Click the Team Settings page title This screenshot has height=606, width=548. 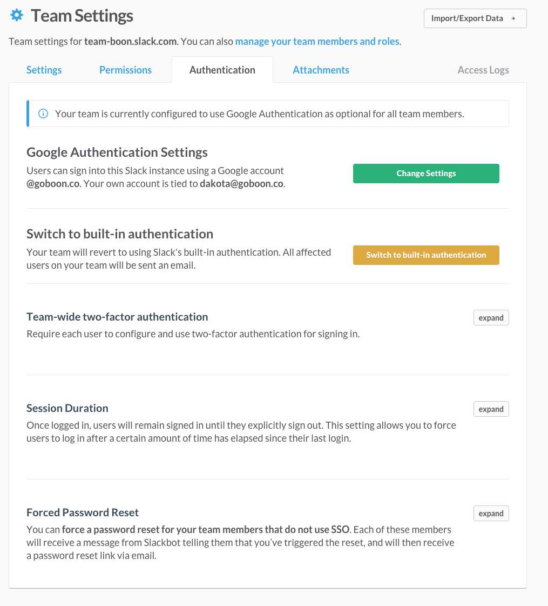(x=82, y=16)
